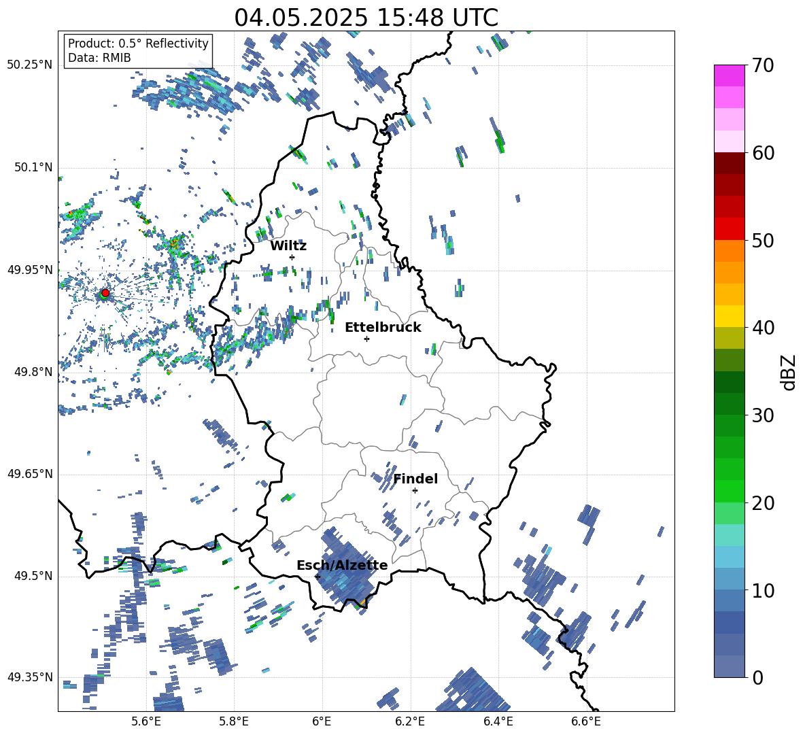Click the 5.6°E longitude label
The width and height of the screenshot is (805, 735).
(x=145, y=721)
